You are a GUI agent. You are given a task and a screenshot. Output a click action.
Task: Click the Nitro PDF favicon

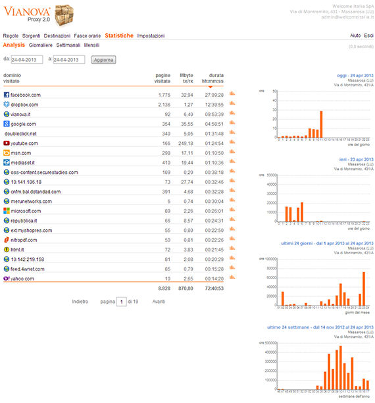pos(7,240)
